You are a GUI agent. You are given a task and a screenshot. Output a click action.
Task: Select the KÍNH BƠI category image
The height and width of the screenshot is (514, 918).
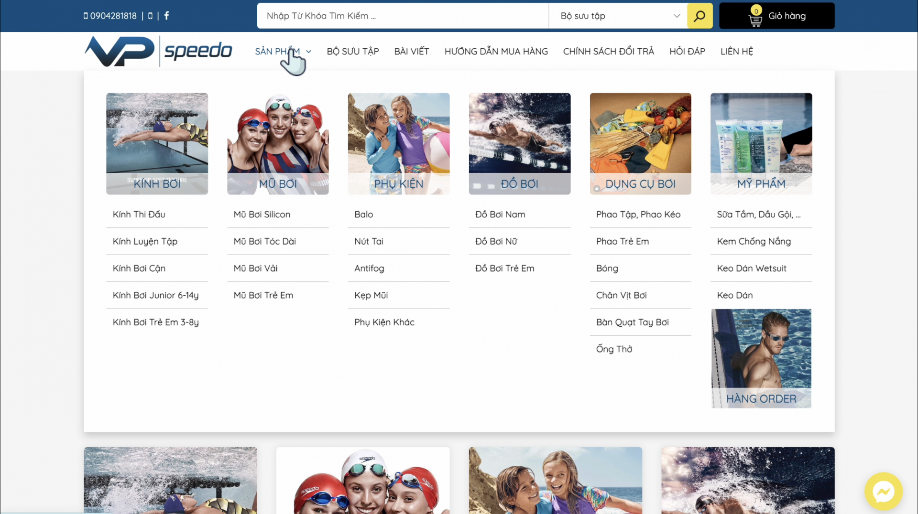pyautogui.click(x=157, y=143)
